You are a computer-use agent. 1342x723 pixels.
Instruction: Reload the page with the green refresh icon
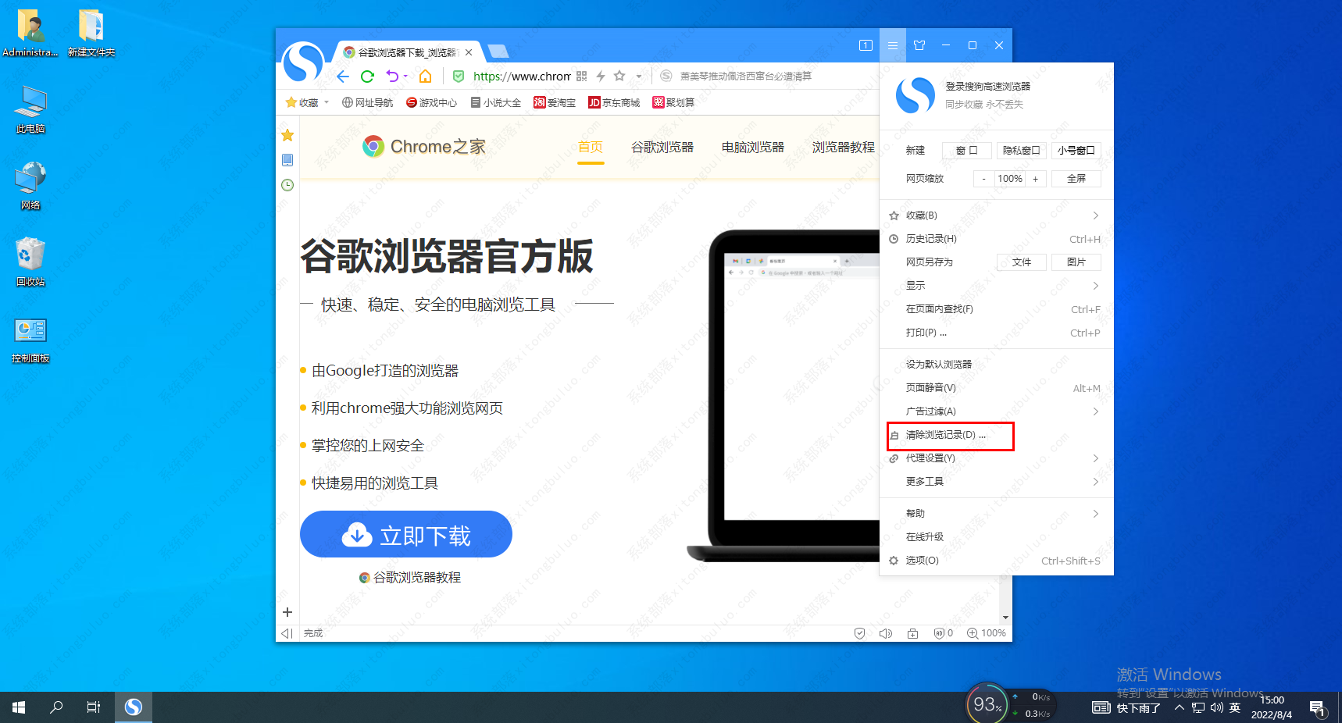pos(367,76)
